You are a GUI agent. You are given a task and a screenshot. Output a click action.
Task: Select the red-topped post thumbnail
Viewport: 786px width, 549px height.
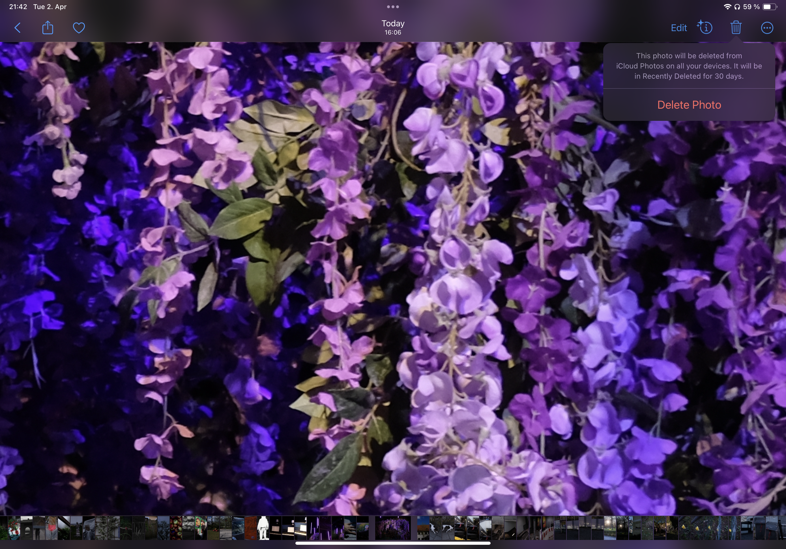51,528
